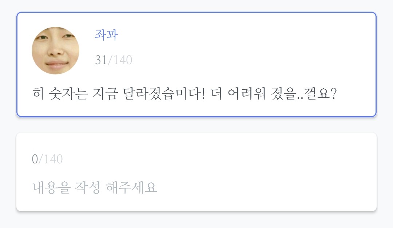
Task: Open the 좌꽈 username link
Action: [106, 35]
